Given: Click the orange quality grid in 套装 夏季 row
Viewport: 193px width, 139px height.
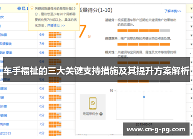Looking at the screenshot, I should pos(55,53).
